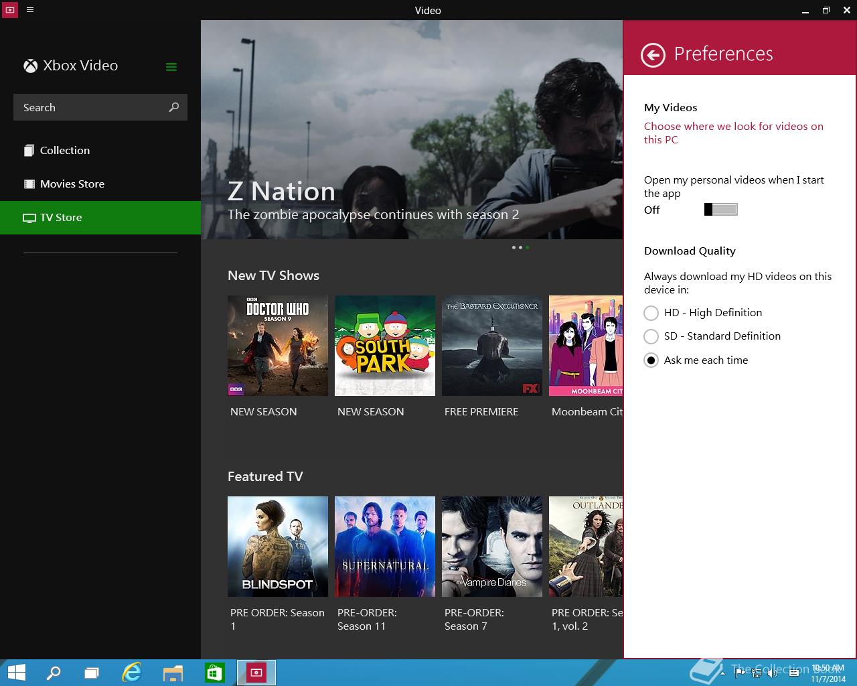This screenshot has width=857, height=686.
Task: Click the Video app taskbar button
Action: [256, 673]
